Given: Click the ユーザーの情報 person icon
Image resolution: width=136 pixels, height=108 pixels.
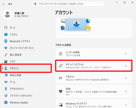Looking at the screenshot, I should pos(61,53).
